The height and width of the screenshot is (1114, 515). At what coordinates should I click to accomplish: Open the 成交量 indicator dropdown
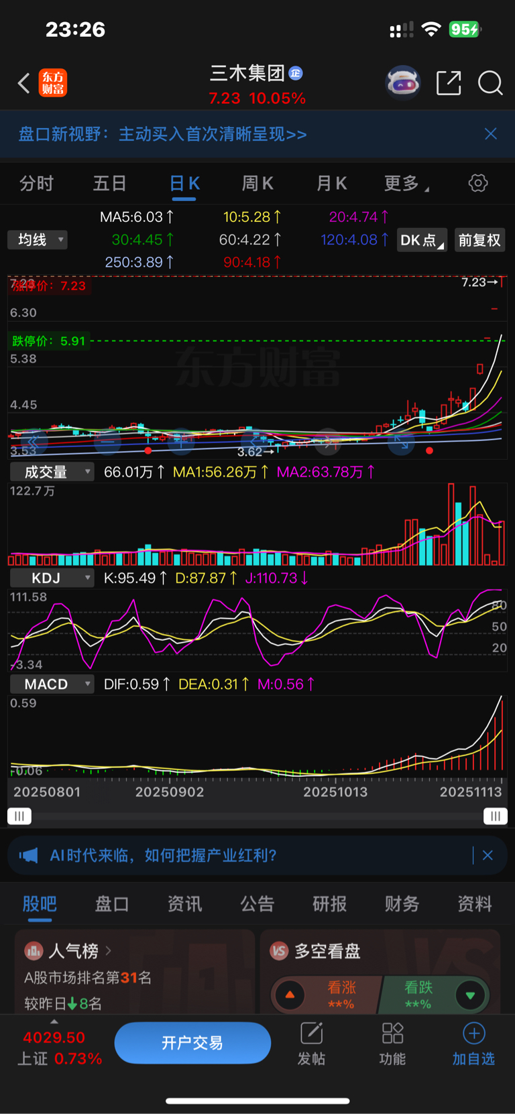click(x=52, y=472)
